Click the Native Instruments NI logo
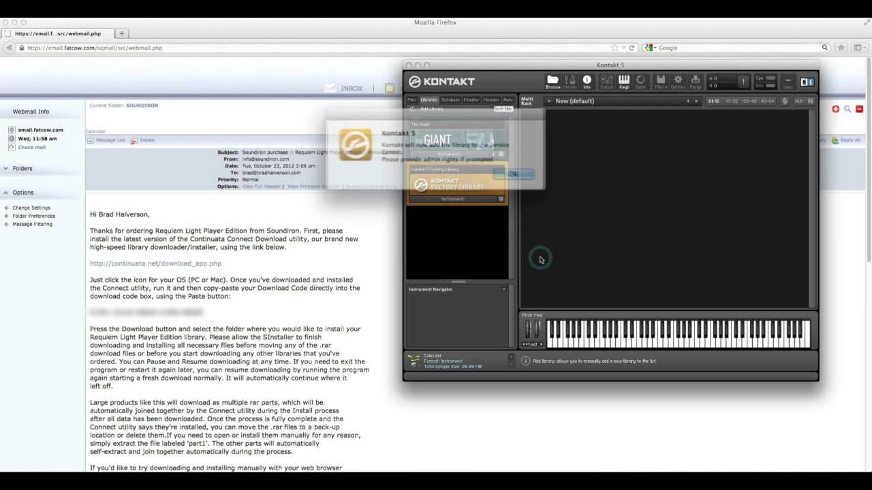872x490 pixels. [807, 82]
